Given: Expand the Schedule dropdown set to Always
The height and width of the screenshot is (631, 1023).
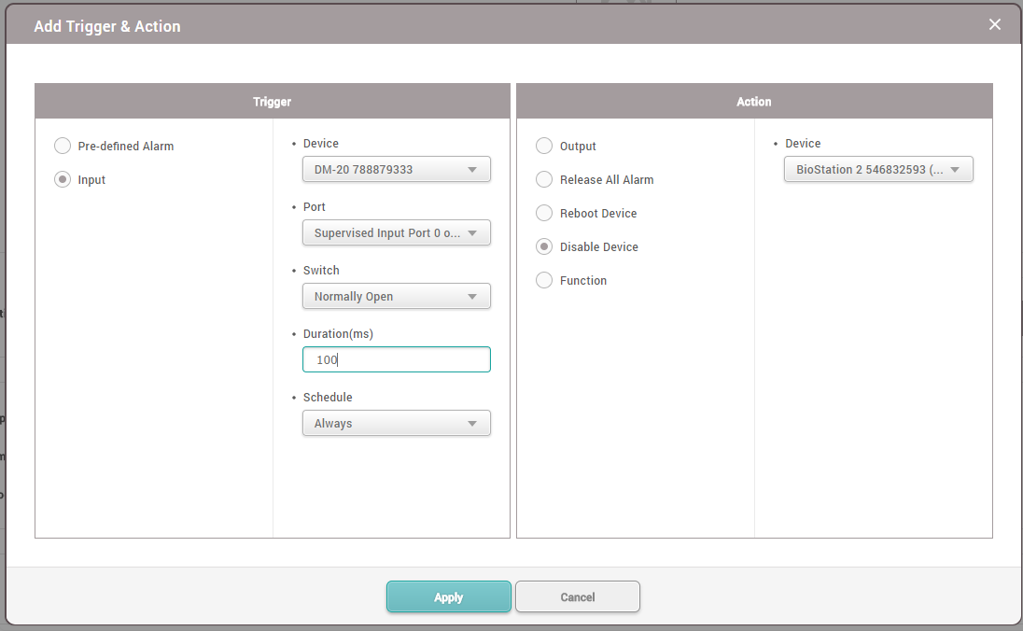Looking at the screenshot, I should click(x=396, y=424).
